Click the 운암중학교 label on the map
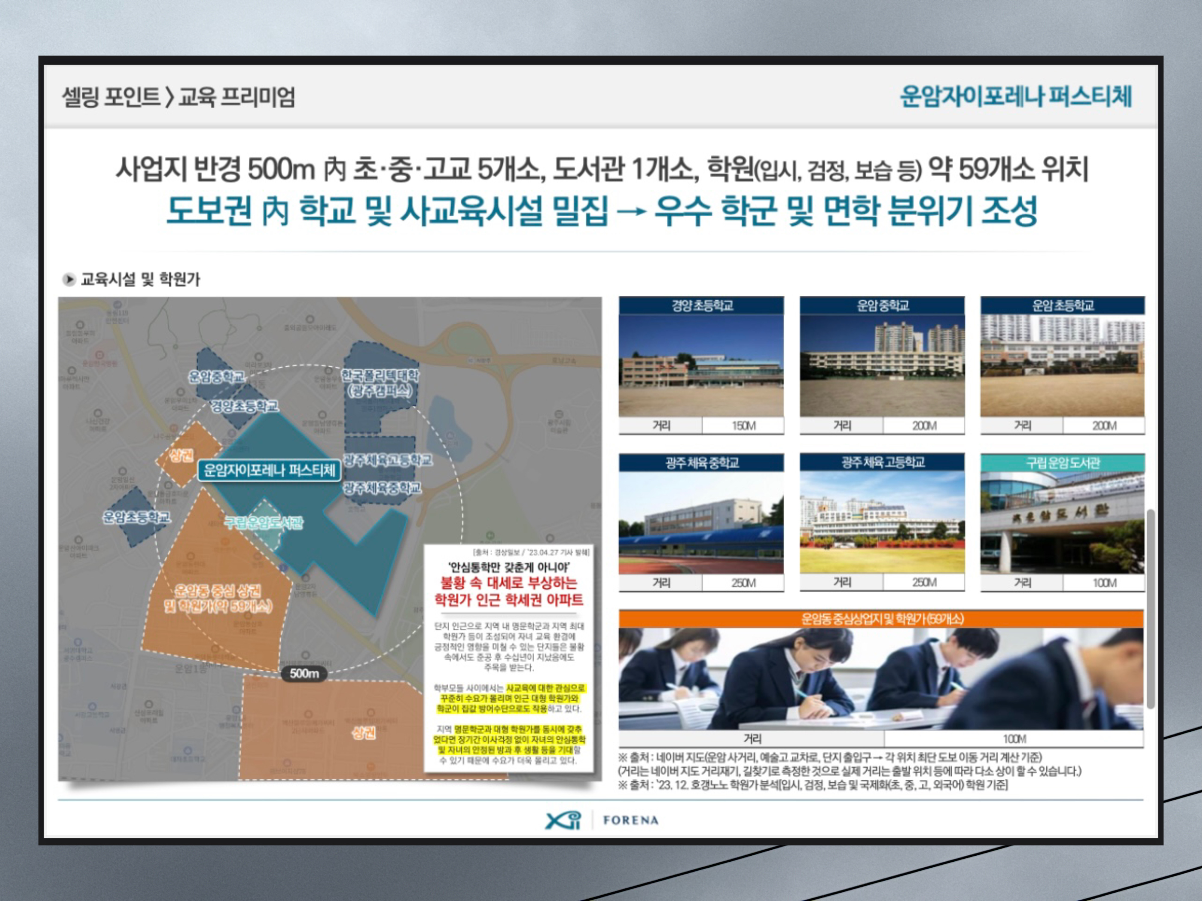1202x901 pixels. coord(216,376)
